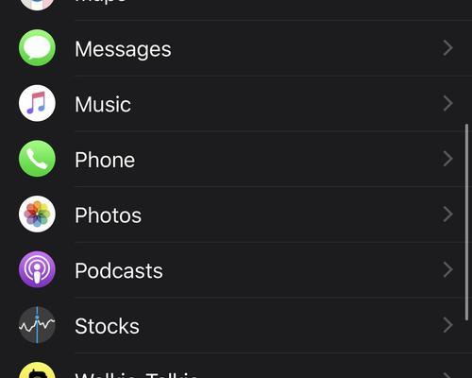Click the chevron beside Phone
The image size is (472, 378).
click(447, 159)
